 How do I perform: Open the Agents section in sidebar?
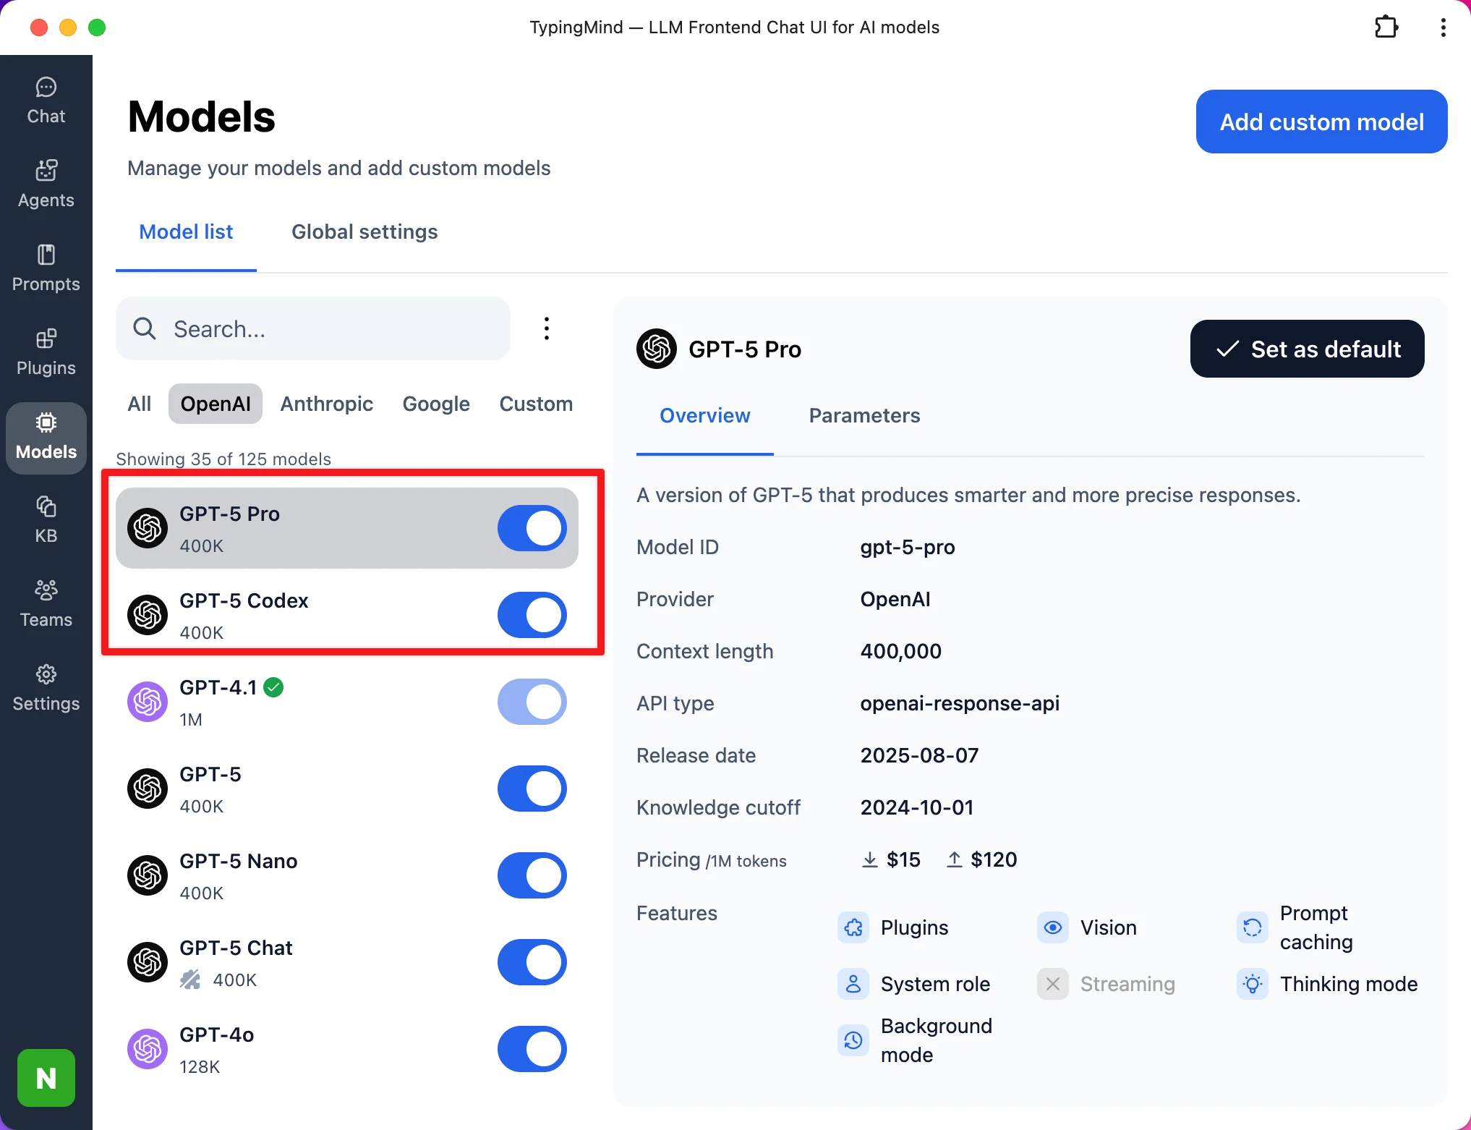point(46,185)
